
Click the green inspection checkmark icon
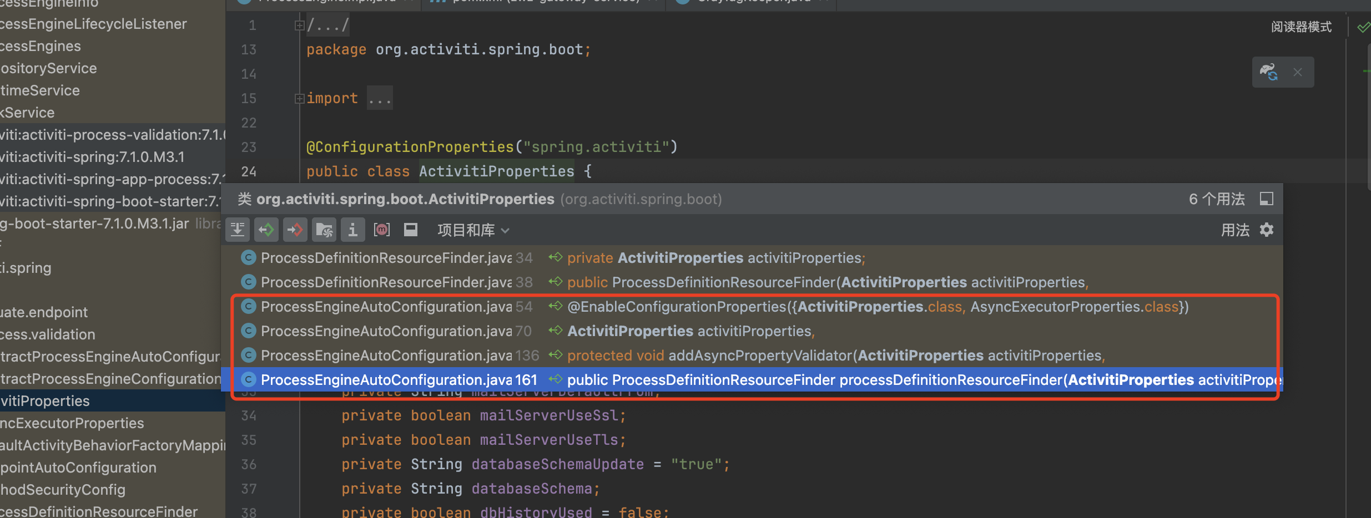[1363, 27]
